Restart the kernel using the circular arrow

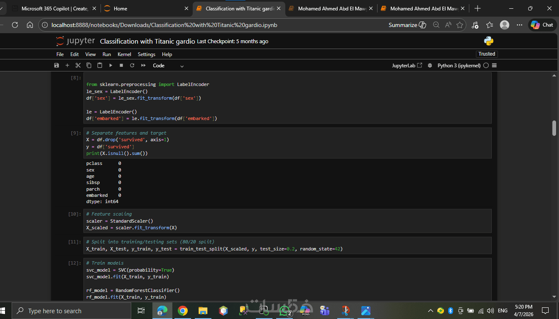click(132, 66)
